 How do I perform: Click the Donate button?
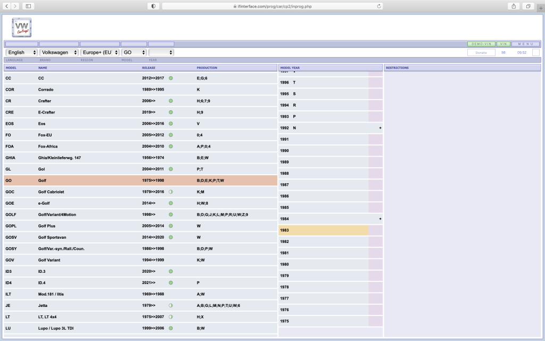[x=481, y=53]
